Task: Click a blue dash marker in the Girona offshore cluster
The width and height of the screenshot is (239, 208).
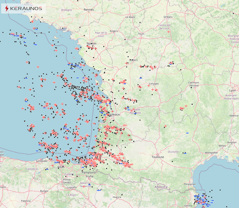Action: (213, 200)
